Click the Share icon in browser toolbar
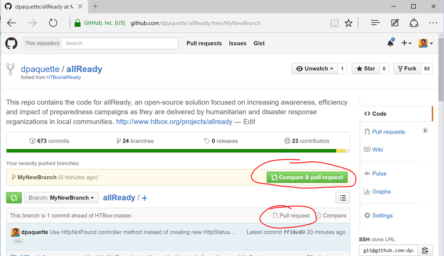This screenshot has width=444, height=256. pos(414,23)
